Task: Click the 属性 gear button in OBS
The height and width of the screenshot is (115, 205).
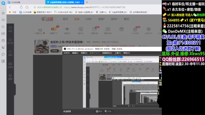Action: (99, 111)
